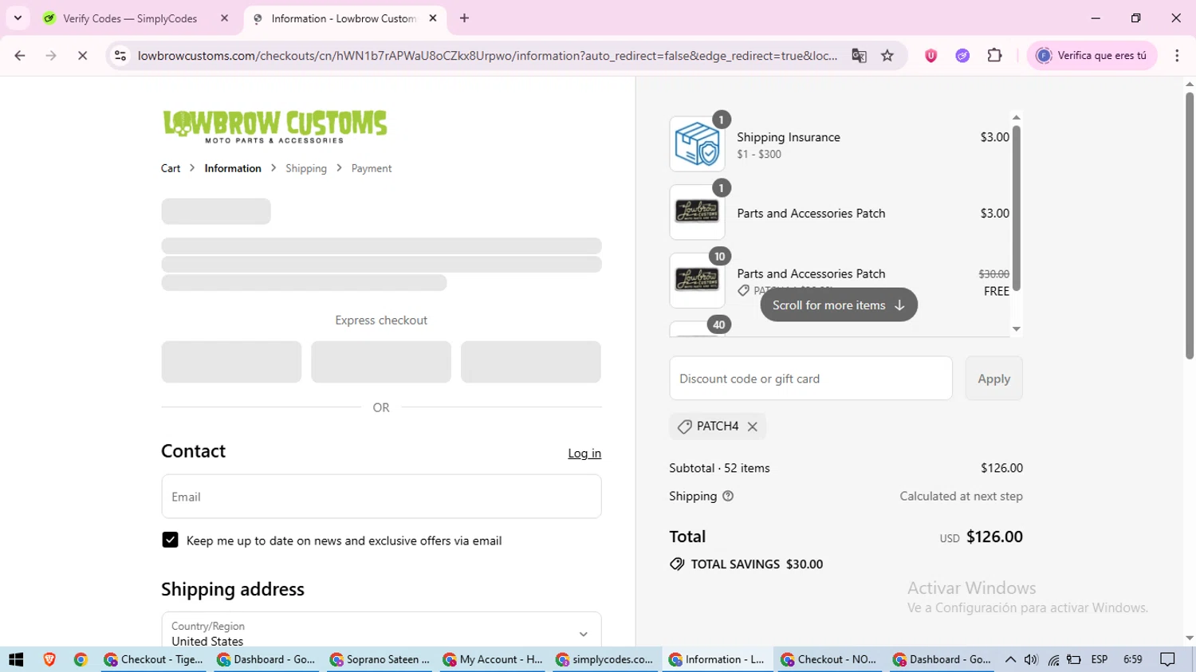The width and height of the screenshot is (1196, 672).
Task: Click the address bar URL
Action: [x=486, y=56]
